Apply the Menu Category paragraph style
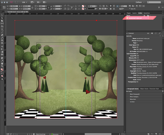The image size is (164, 135). tap(144, 97)
